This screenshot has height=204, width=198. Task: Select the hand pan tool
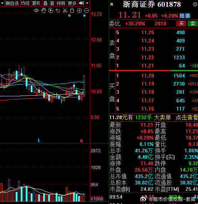point(44,10)
